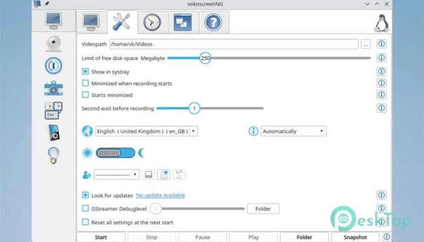Open the debug log Folder button
Viewport: 424px width, 242px height.
[263, 209]
